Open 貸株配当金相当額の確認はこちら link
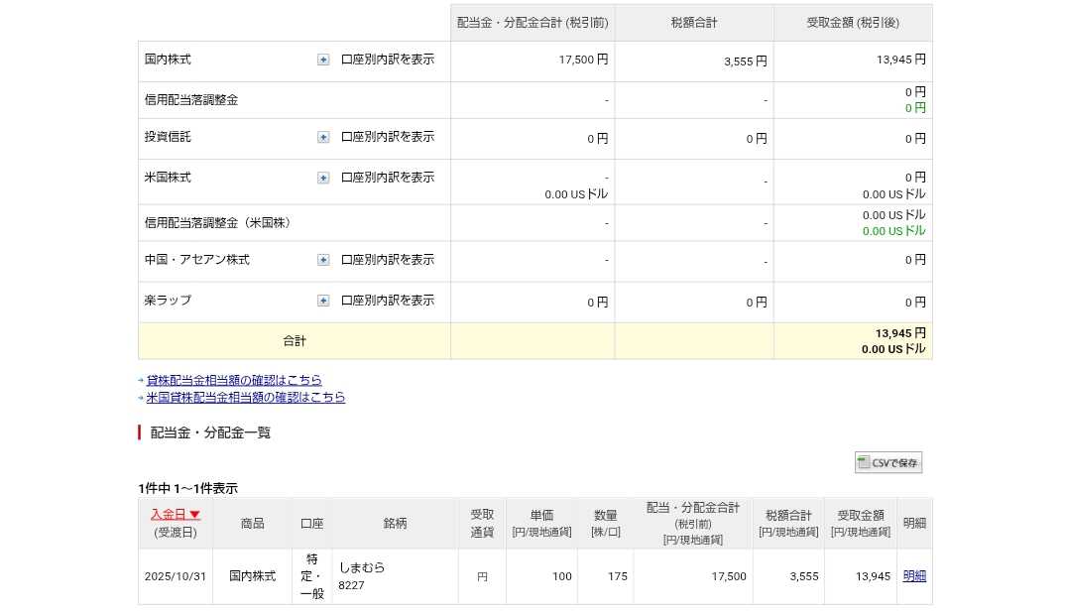 coord(234,380)
